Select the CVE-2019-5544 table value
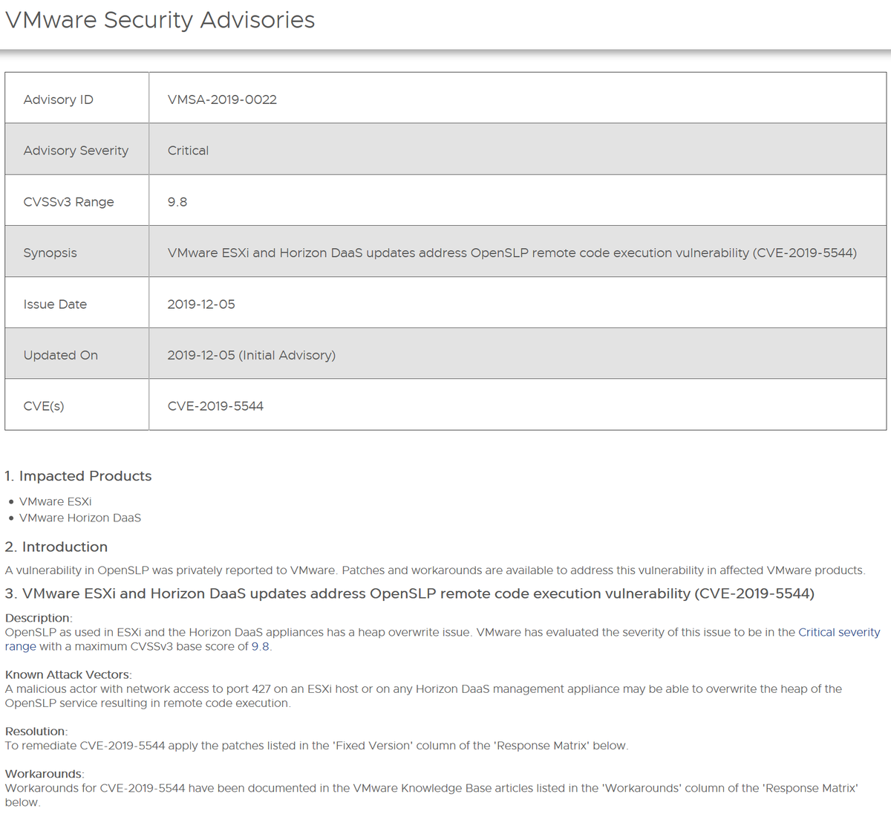This screenshot has height=814, width=891. pyautogui.click(x=215, y=406)
